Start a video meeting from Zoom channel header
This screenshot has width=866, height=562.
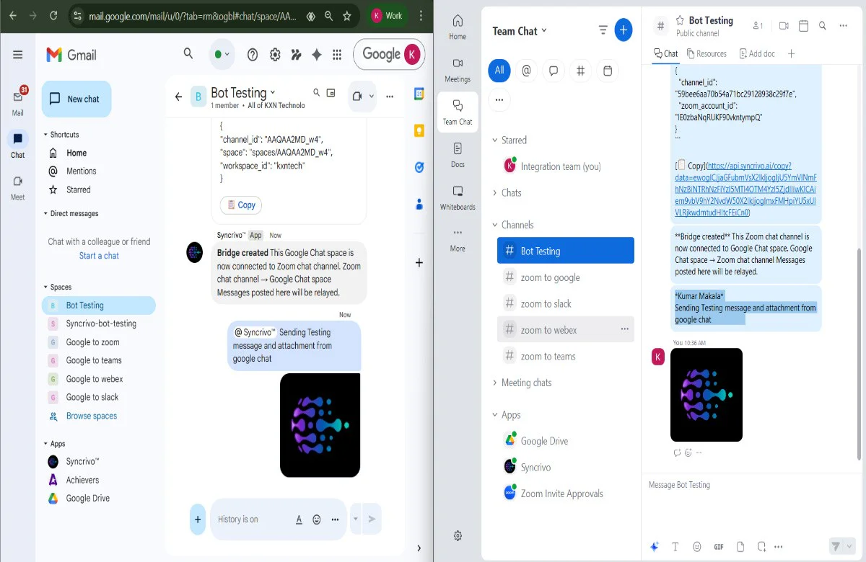pos(784,26)
